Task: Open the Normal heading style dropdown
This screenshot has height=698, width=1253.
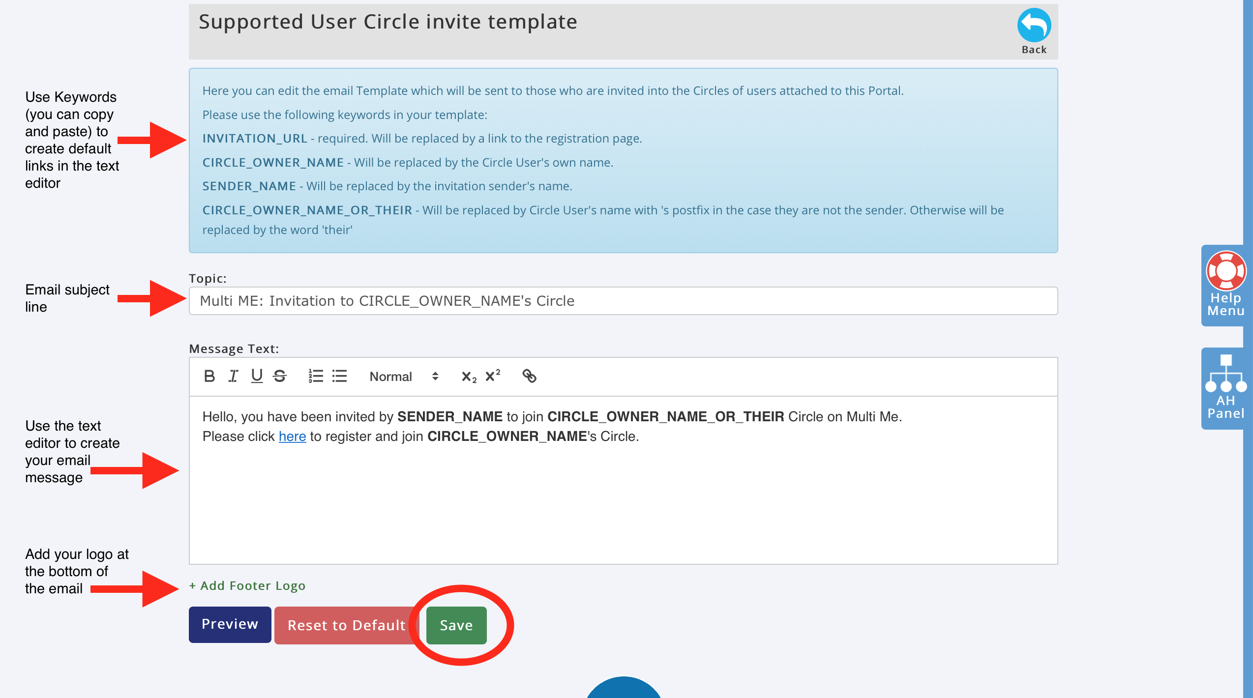Action: coord(403,377)
